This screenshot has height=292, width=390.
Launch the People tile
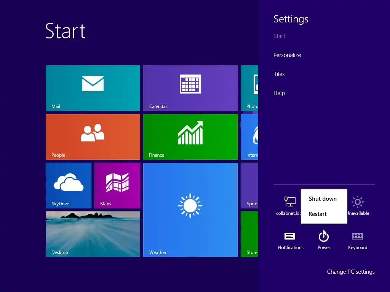93,137
